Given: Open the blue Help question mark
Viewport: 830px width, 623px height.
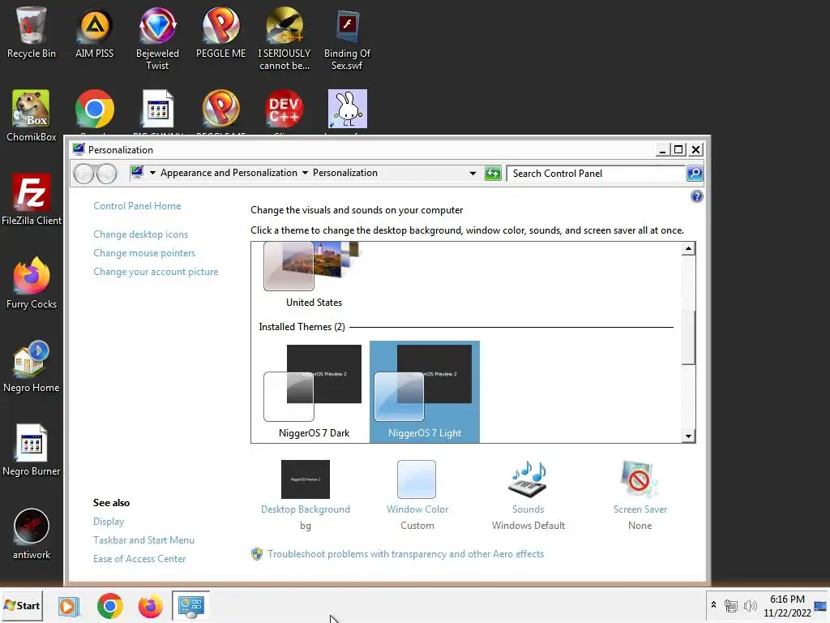Looking at the screenshot, I should pyautogui.click(x=696, y=196).
